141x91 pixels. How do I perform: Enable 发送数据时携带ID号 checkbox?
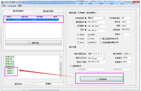point(101,43)
